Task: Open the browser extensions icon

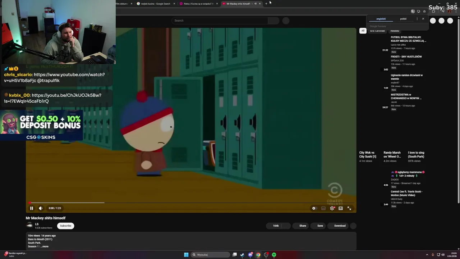Action: tap(433, 11)
